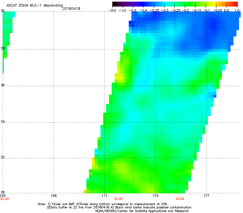Screen dimensions: 243x213
Task: Select the longitude label 165
Action: (3, 196)
